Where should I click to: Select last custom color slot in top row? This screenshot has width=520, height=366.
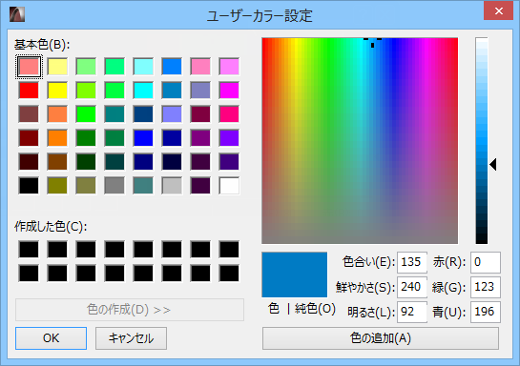[x=229, y=250]
